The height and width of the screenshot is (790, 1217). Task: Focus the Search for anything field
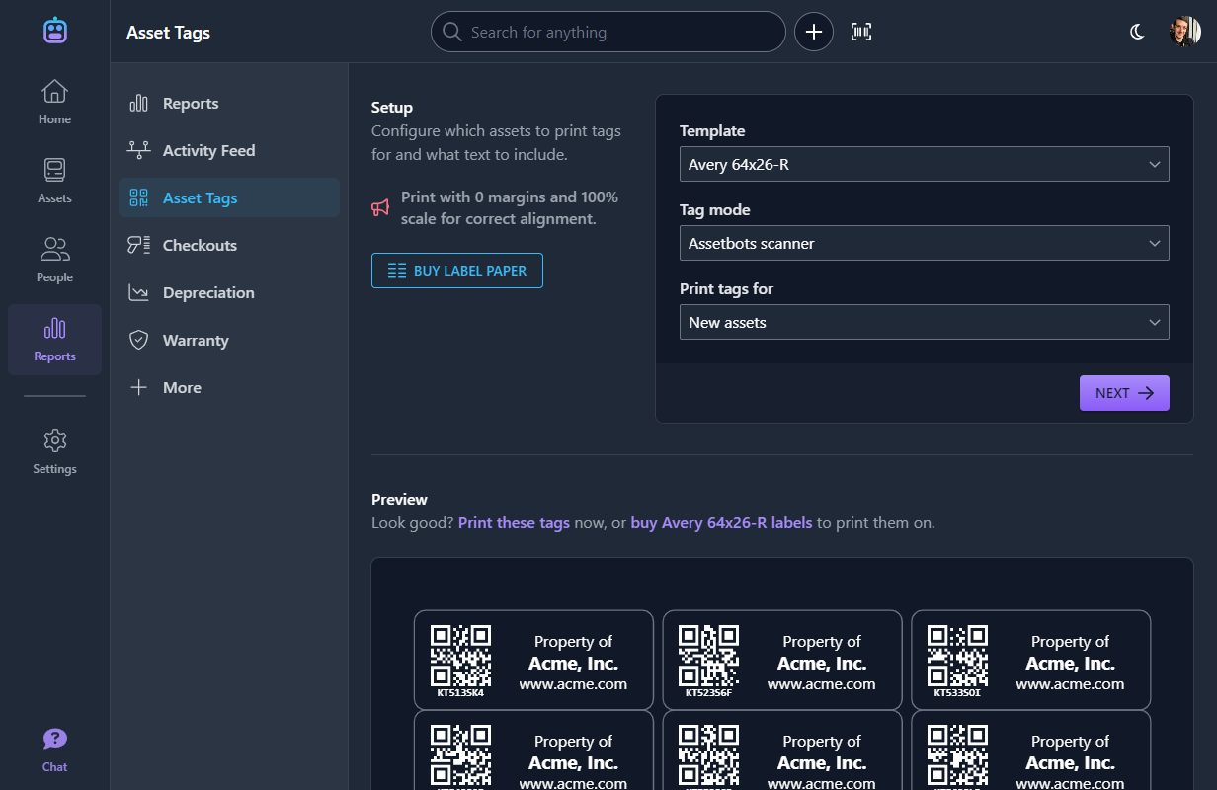click(x=608, y=32)
